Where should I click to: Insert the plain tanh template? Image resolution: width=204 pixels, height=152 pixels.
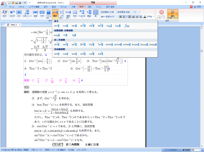(x=74, y=54)
